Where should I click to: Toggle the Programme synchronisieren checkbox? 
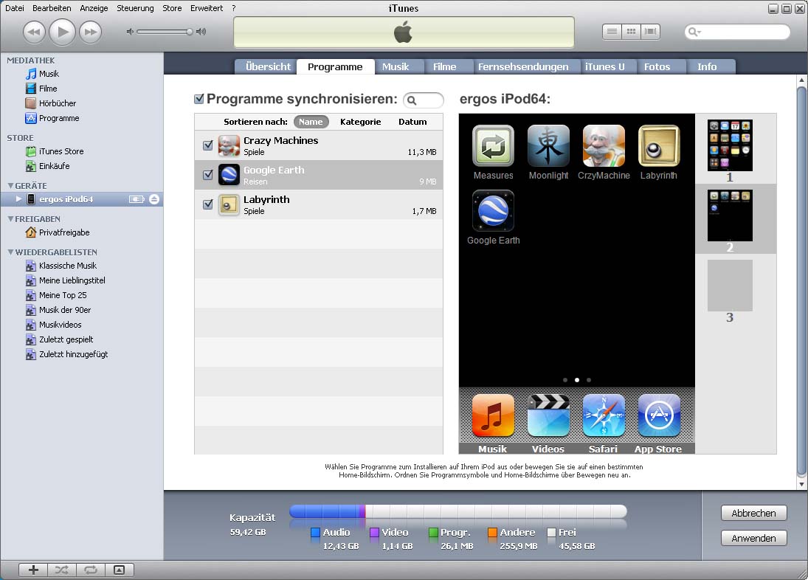pyautogui.click(x=199, y=99)
